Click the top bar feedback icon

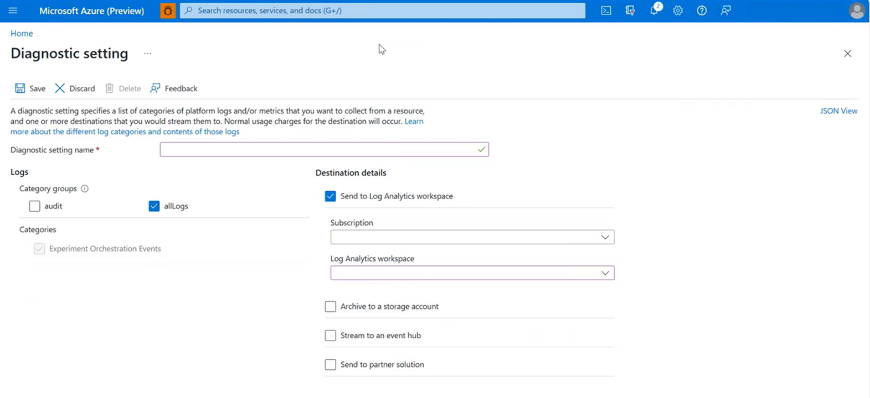click(x=725, y=11)
